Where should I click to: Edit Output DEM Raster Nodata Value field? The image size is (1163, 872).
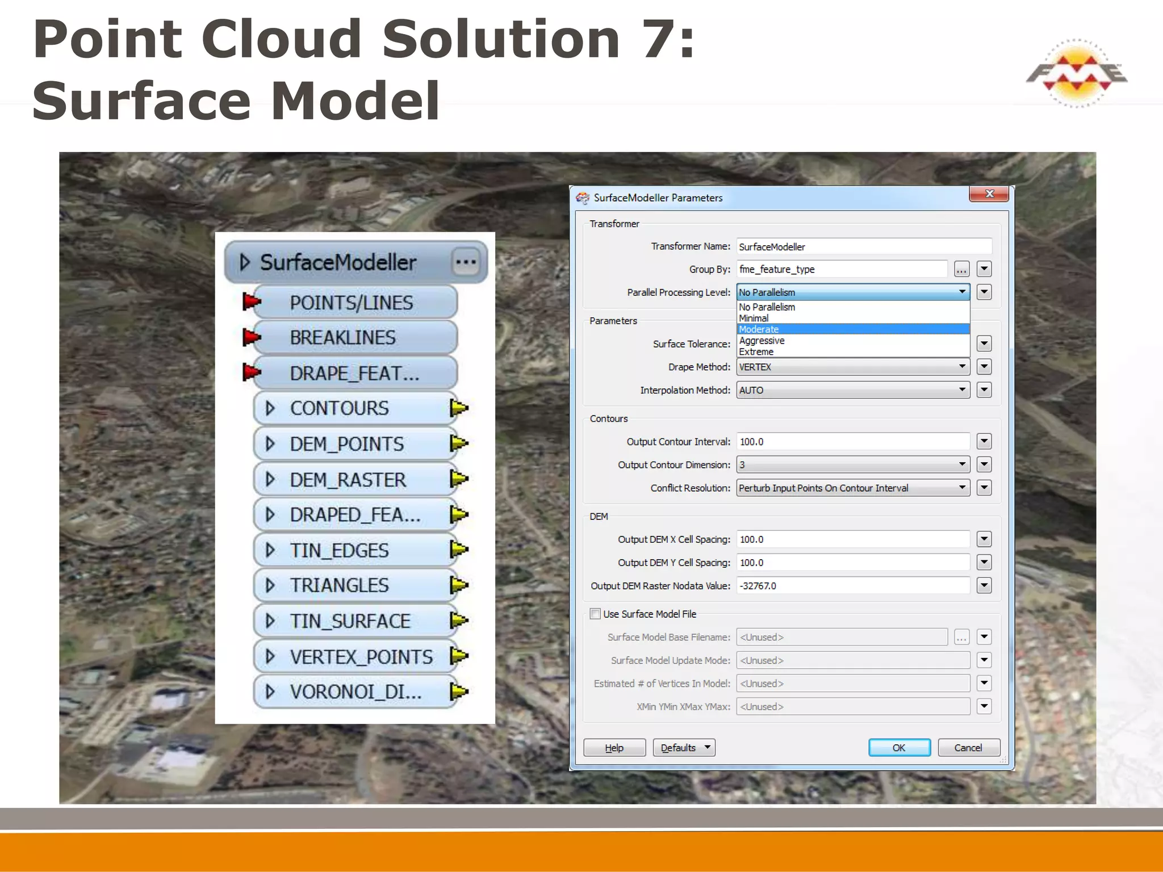(x=853, y=586)
